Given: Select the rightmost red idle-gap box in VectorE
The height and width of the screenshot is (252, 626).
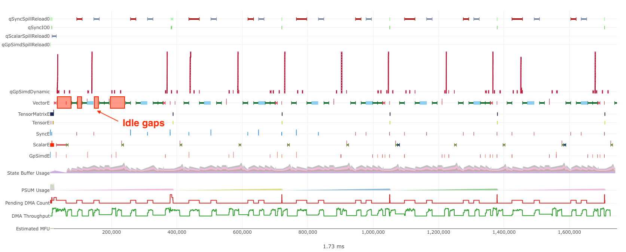Looking at the screenshot, I should pos(117,102).
